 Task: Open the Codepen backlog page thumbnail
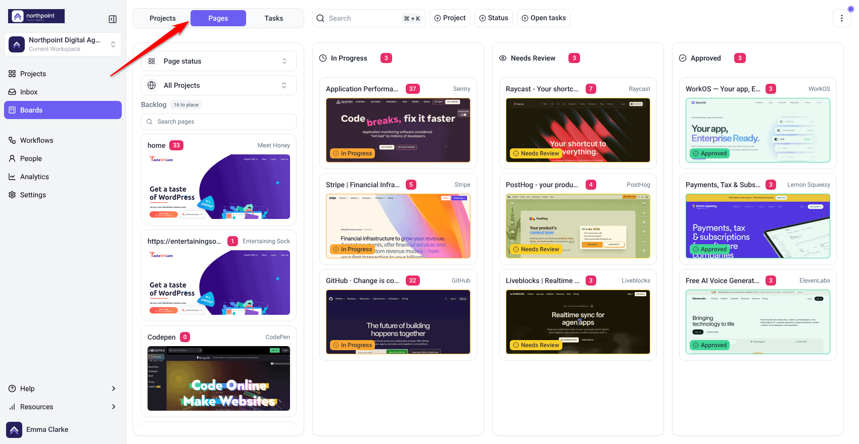point(219,378)
